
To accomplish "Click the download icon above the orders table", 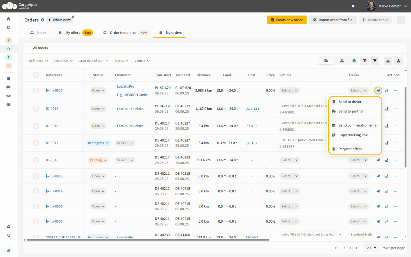I will 388,61.
